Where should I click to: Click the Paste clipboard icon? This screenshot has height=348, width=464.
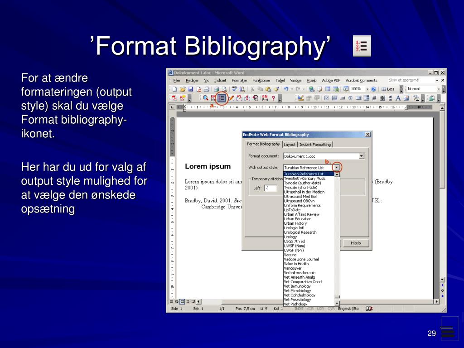point(268,89)
